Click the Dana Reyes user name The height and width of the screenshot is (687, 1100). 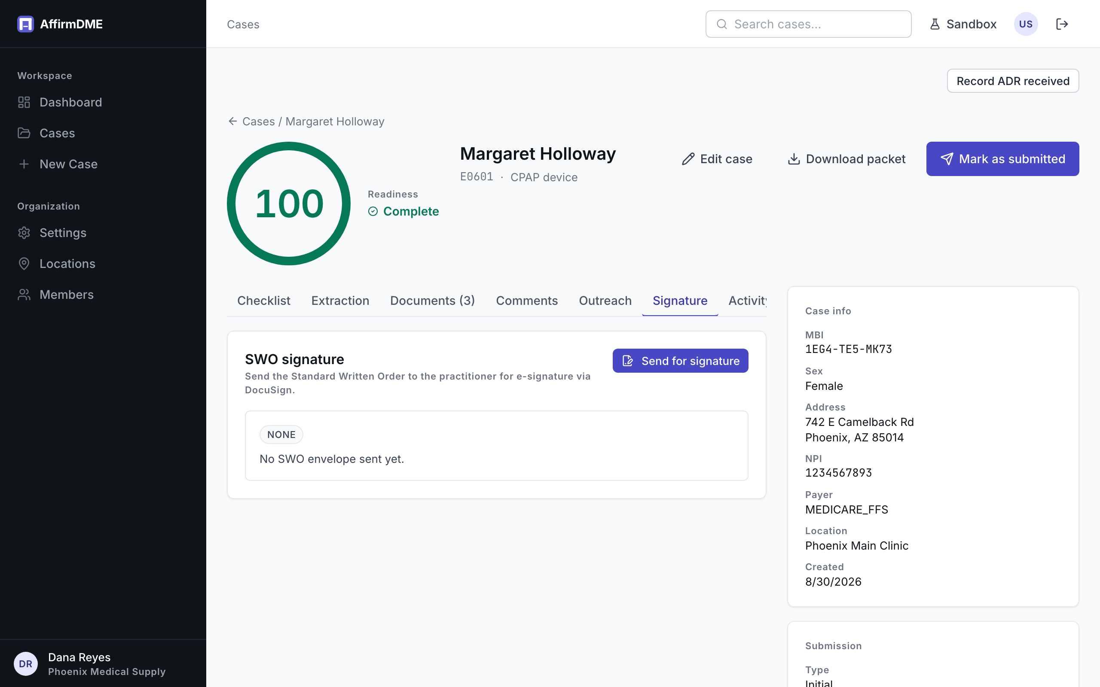79,657
